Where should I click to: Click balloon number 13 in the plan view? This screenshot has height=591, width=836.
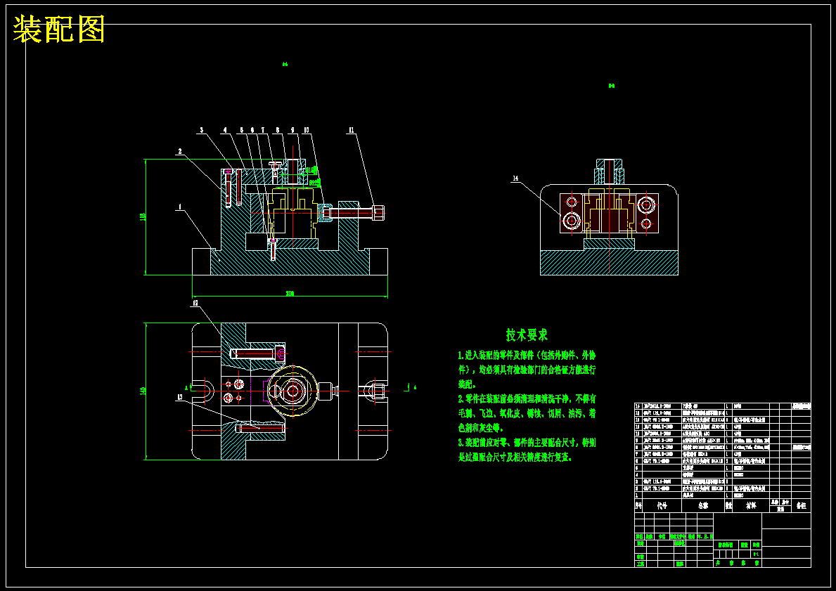(180, 397)
